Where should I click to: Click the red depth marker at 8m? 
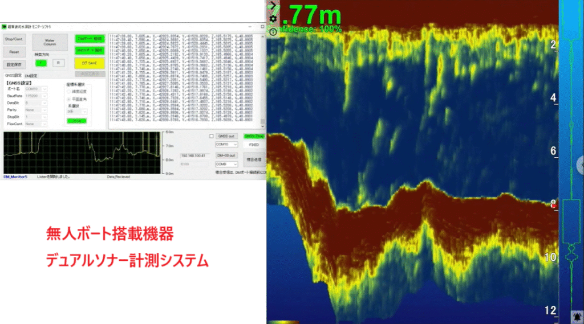point(554,204)
